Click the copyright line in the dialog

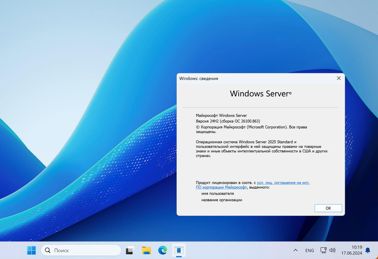click(x=251, y=127)
